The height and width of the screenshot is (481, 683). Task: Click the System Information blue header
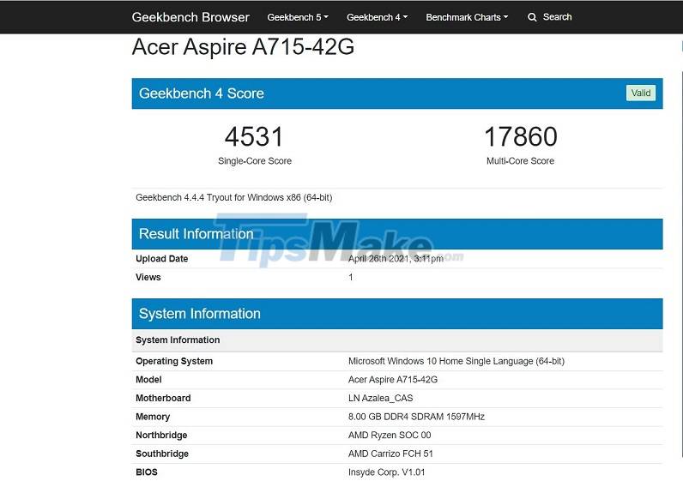[x=397, y=314]
